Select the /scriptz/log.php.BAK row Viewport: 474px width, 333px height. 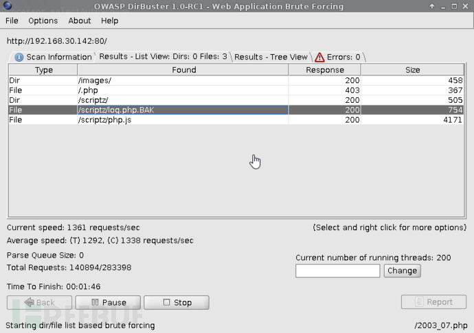click(236, 110)
